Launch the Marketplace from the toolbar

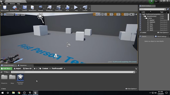(x=32, y=8)
